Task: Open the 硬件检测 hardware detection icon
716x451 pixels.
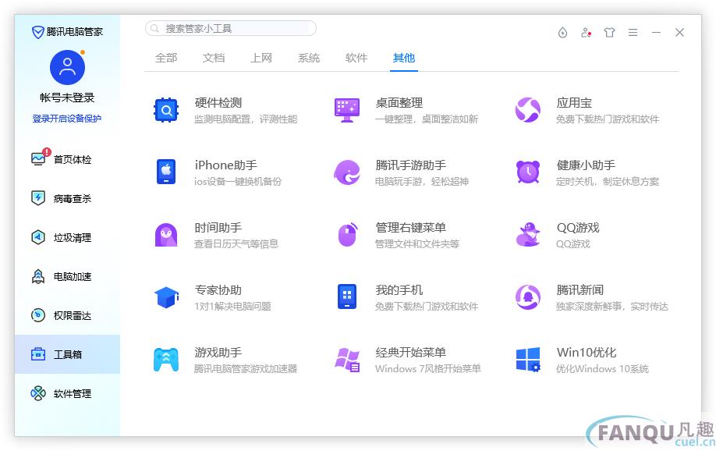Action: click(x=166, y=110)
